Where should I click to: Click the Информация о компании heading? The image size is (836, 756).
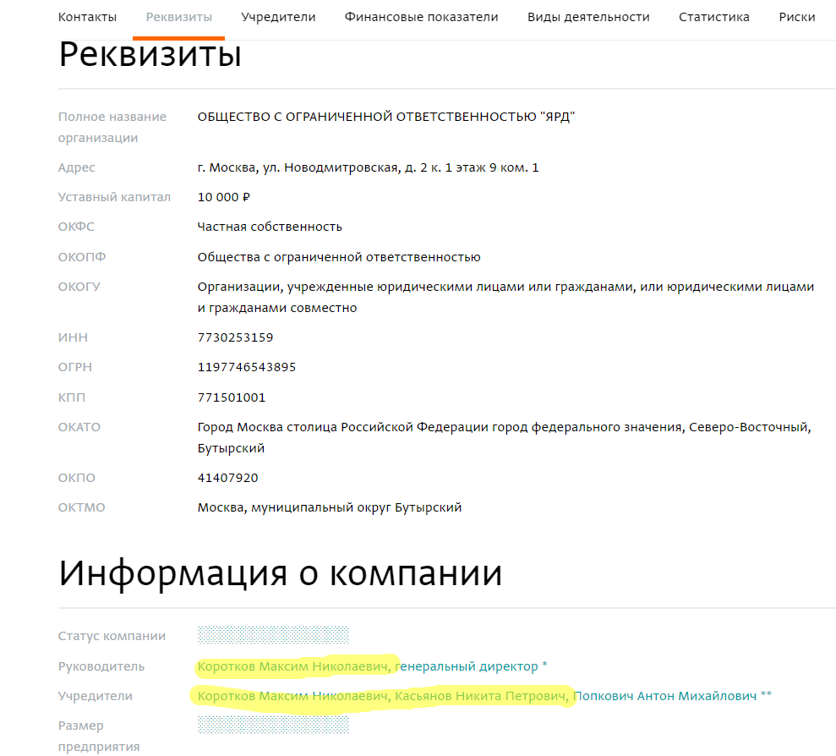281,573
